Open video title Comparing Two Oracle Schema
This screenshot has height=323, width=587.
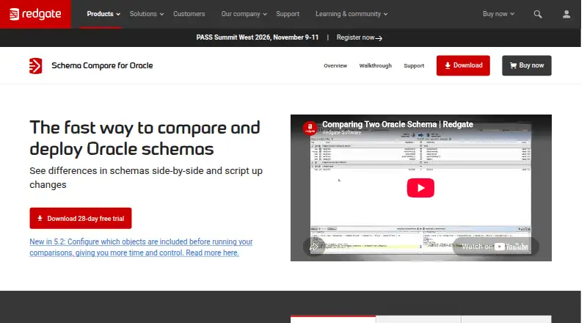[398, 124]
